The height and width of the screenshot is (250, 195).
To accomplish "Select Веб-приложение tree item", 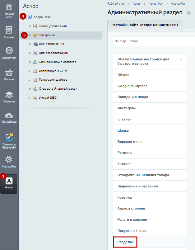I will coord(51,44).
